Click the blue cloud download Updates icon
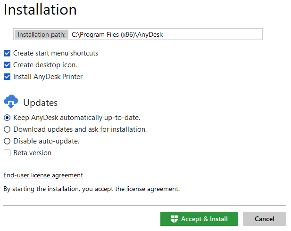 coord(11,102)
